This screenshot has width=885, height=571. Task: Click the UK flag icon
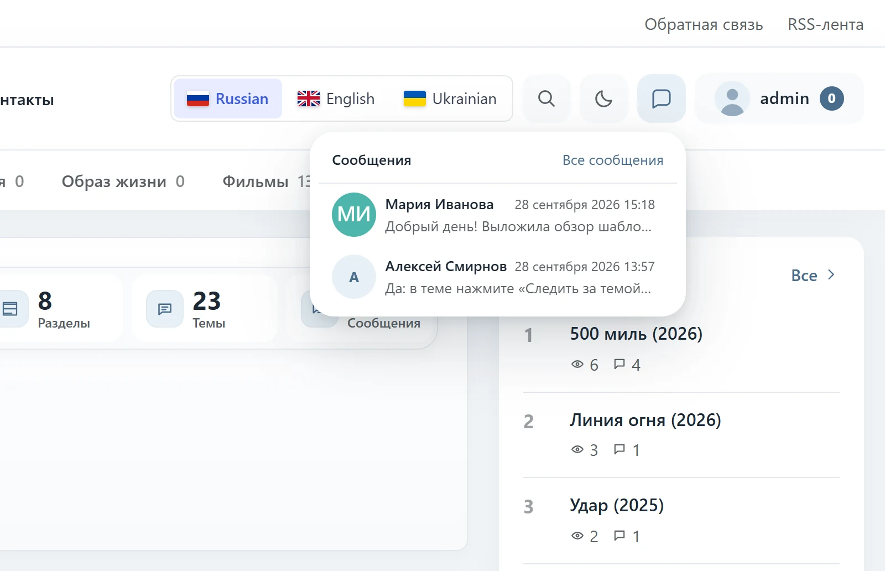click(x=309, y=98)
